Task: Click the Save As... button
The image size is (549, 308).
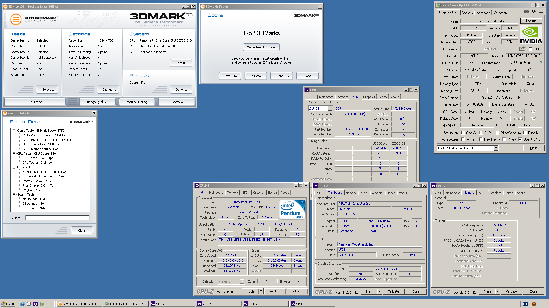Action: [230, 76]
